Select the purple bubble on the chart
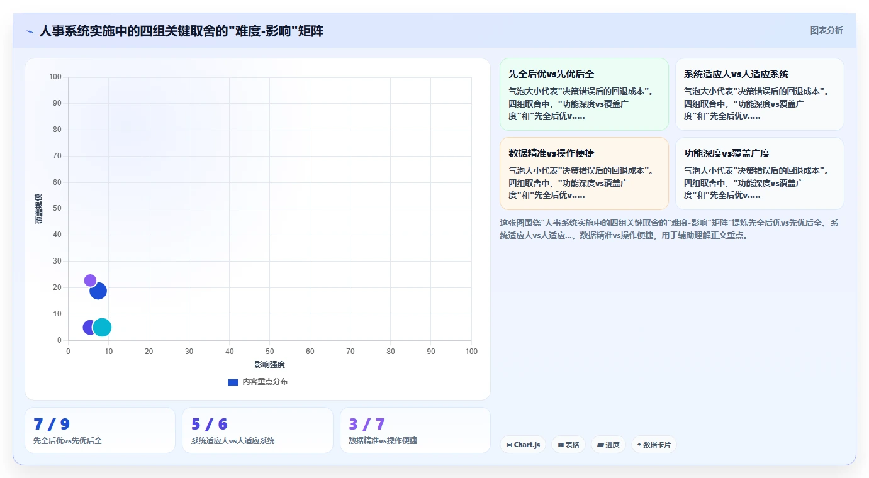This screenshot has height=478, width=869. coord(90,281)
